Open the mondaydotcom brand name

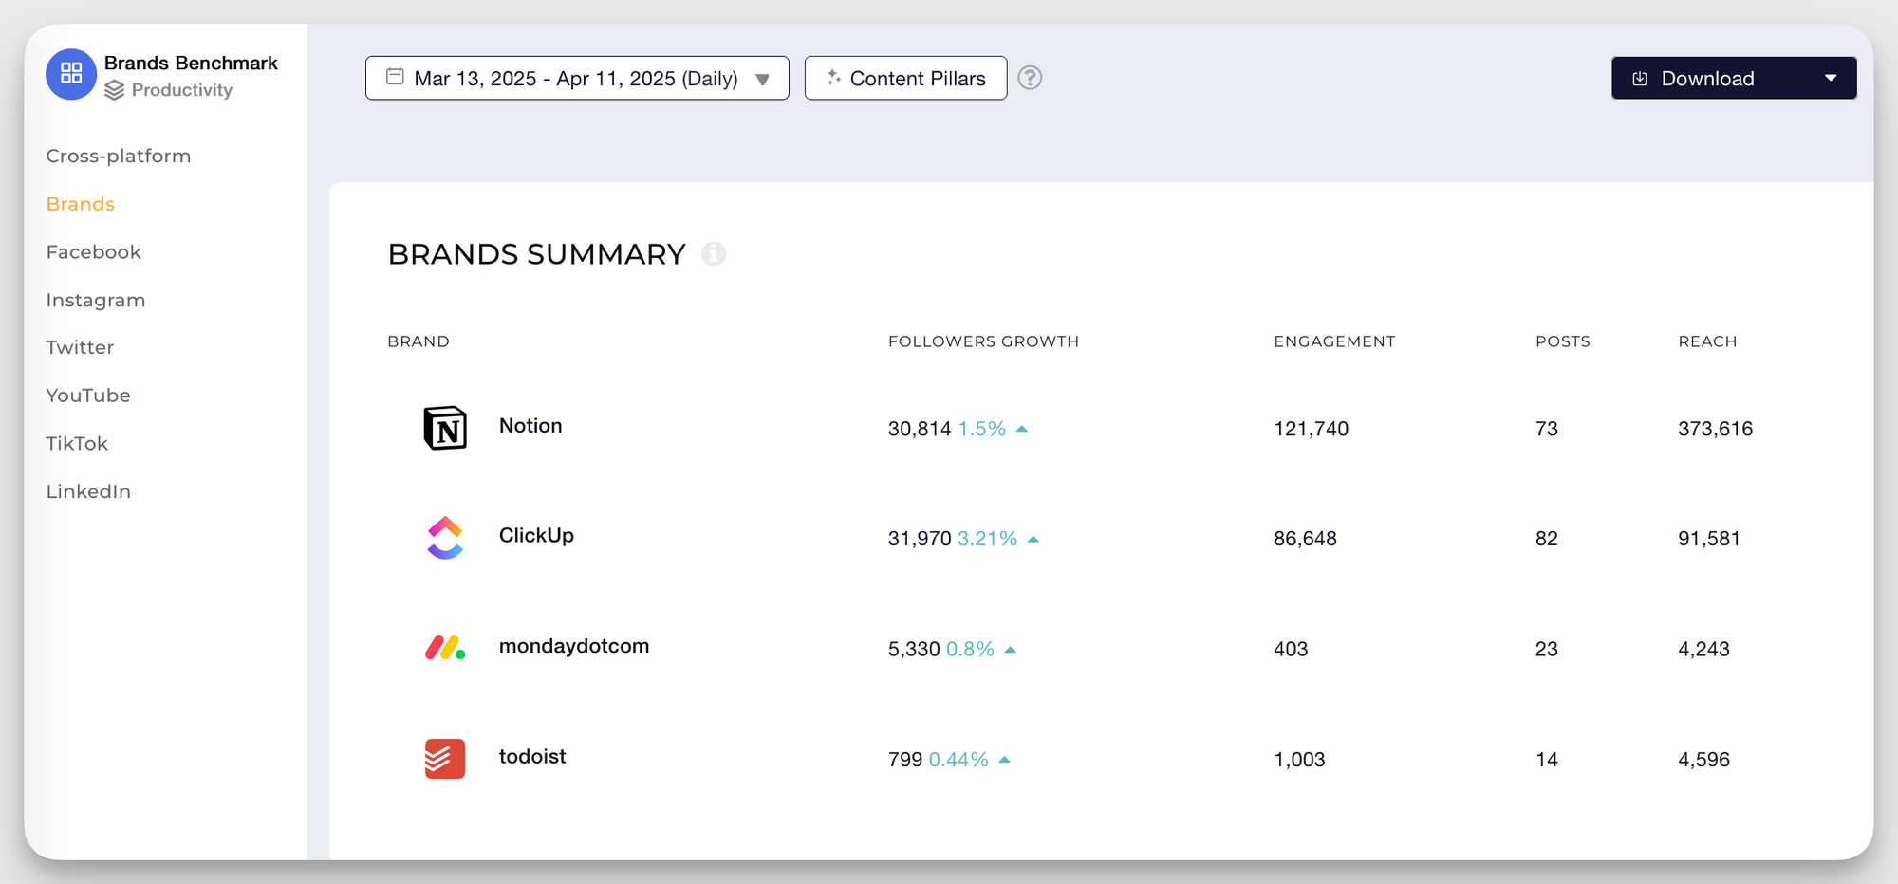point(574,646)
